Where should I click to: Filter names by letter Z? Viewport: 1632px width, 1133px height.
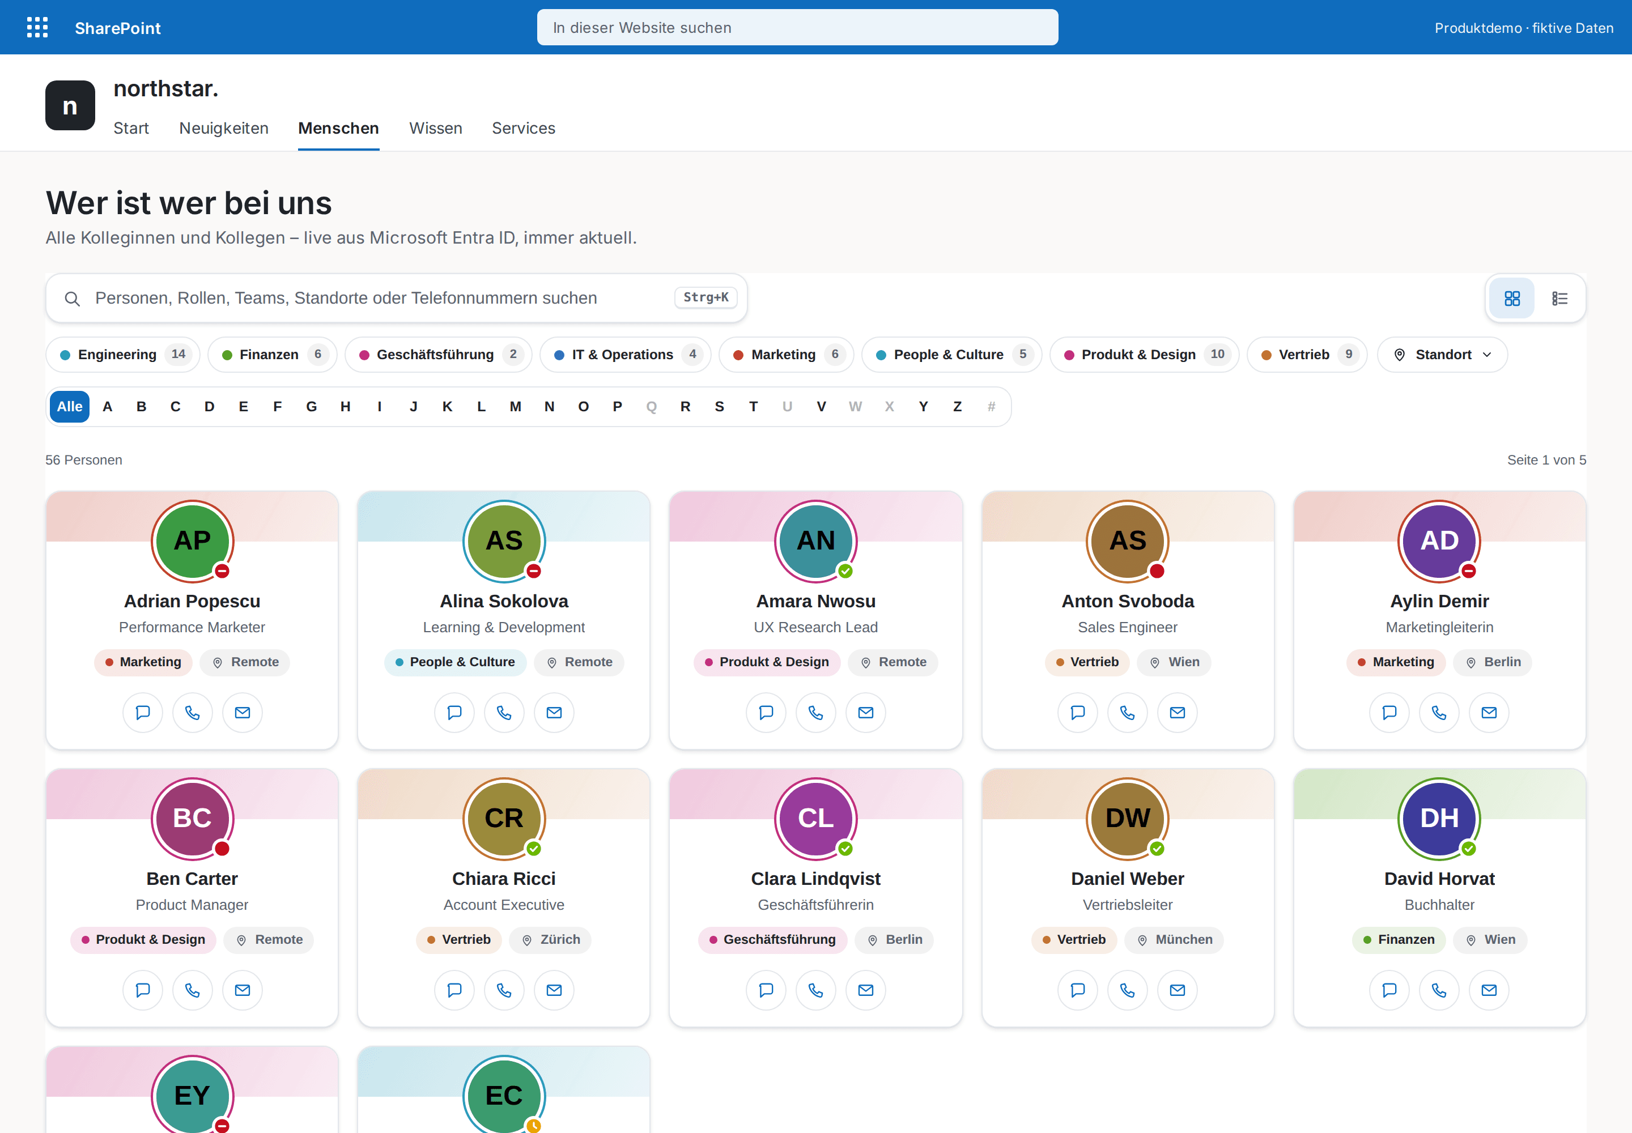click(957, 407)
